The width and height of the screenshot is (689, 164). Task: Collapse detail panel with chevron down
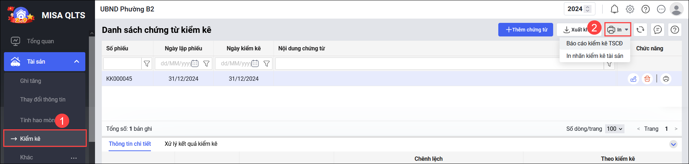673,144
